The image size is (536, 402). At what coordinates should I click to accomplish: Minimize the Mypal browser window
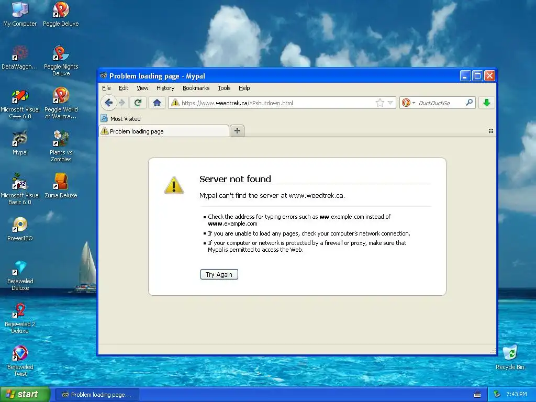465,75
